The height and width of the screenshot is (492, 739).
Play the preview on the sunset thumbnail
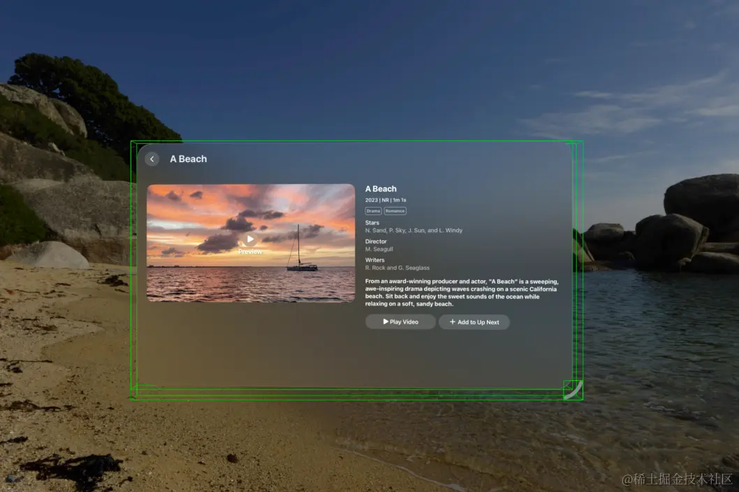(250, 240)
